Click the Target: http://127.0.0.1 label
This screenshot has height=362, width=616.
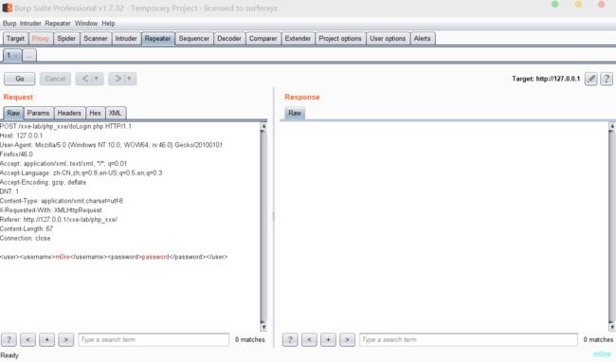point(546,79)
